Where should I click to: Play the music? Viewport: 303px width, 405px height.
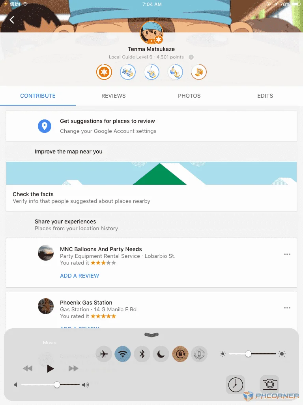click(x=50, y=369)
